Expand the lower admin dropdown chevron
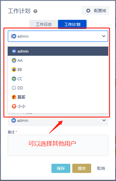 pos(104,120)
